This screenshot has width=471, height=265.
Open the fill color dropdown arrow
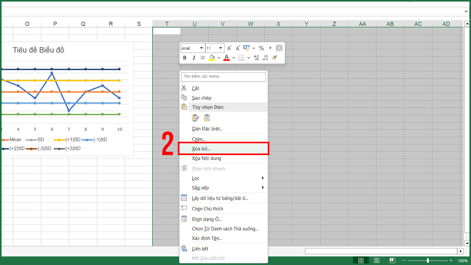[218, 58]
